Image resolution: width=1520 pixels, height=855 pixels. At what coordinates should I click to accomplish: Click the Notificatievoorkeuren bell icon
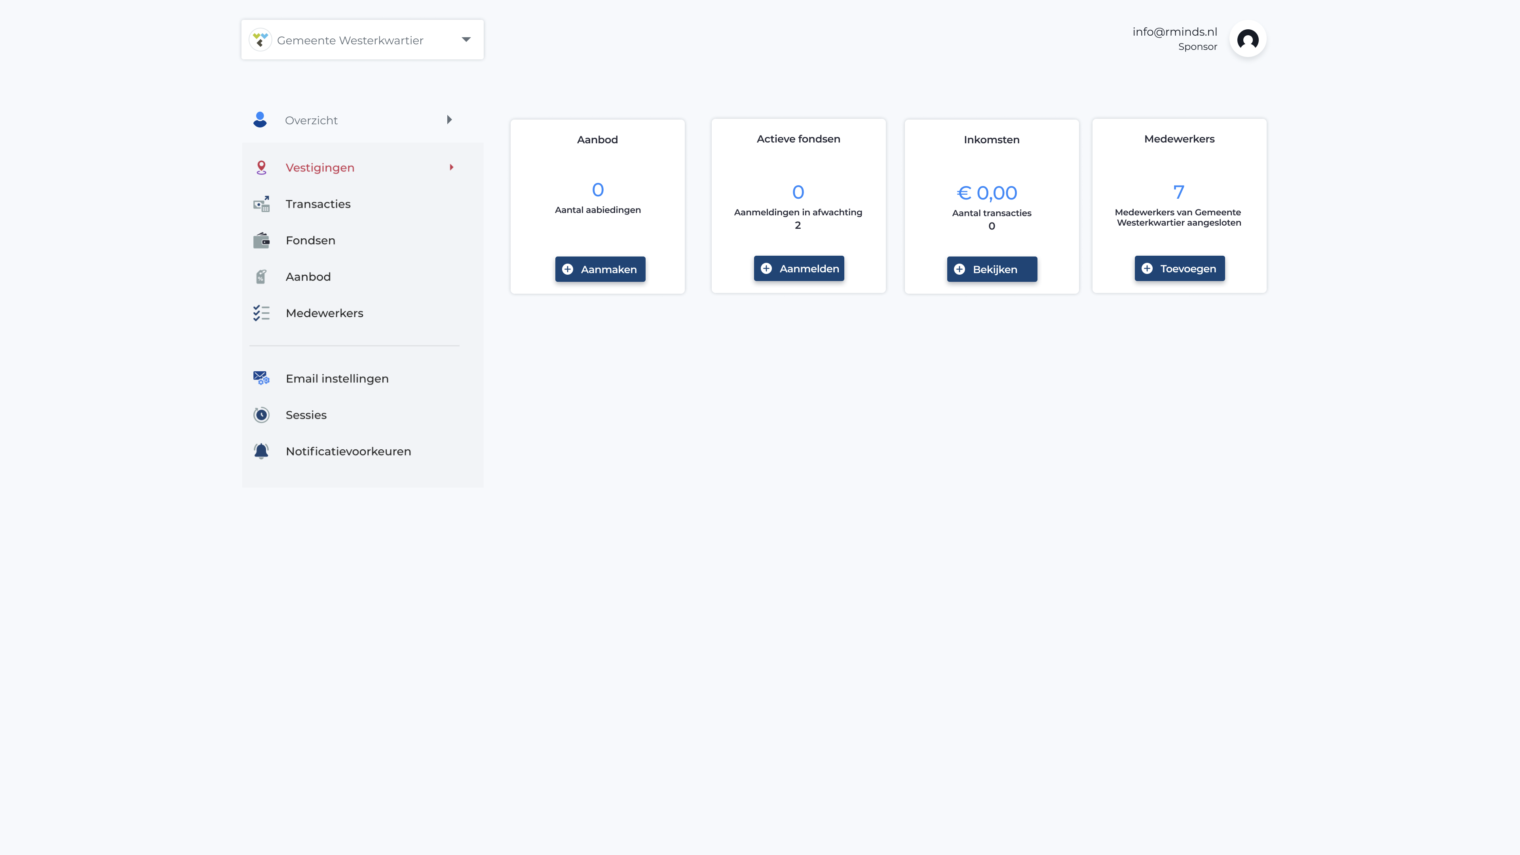(261, 451)
